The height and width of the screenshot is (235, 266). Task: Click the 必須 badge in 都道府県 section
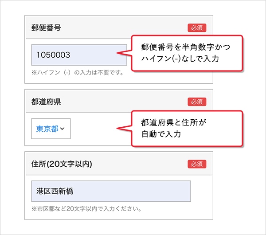pyautogui.click(x=197, y=102)
